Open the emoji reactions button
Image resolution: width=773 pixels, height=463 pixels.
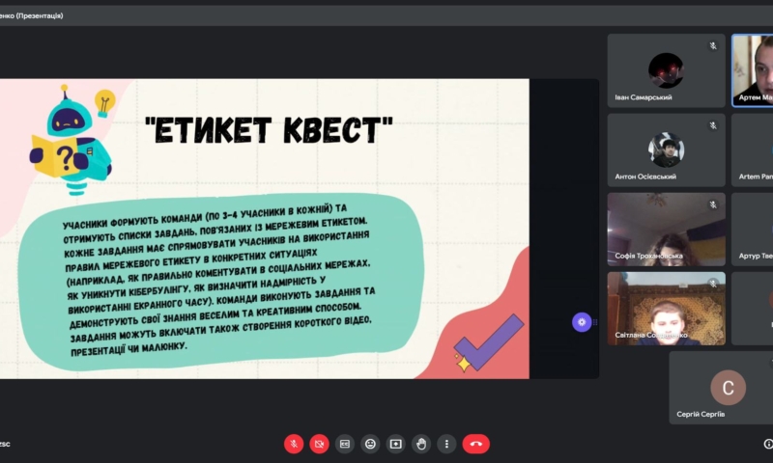click(x=370, y=444)
